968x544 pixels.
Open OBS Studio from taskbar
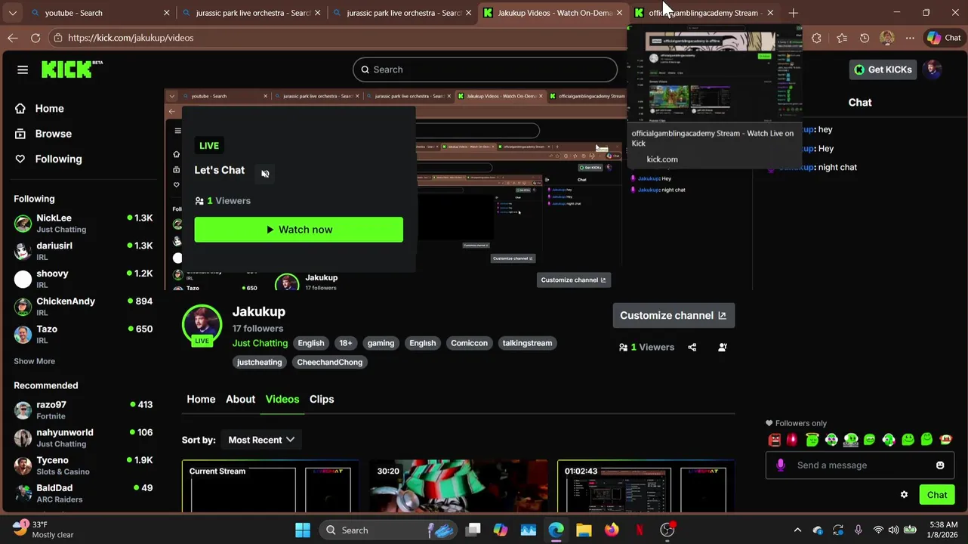[667, 530]
